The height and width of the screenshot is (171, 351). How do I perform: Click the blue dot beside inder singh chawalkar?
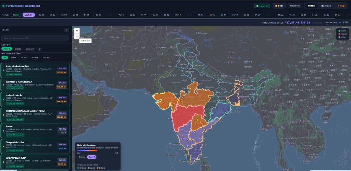(3, 70)
